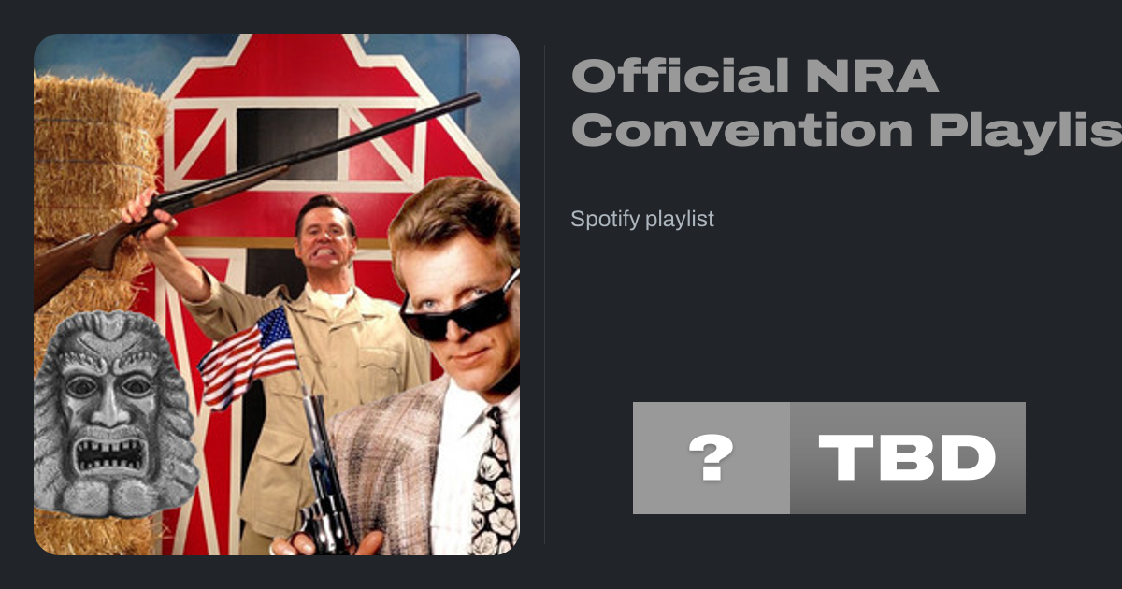Click the Spotify playlist subtitle text

click(x=642, y=220)
